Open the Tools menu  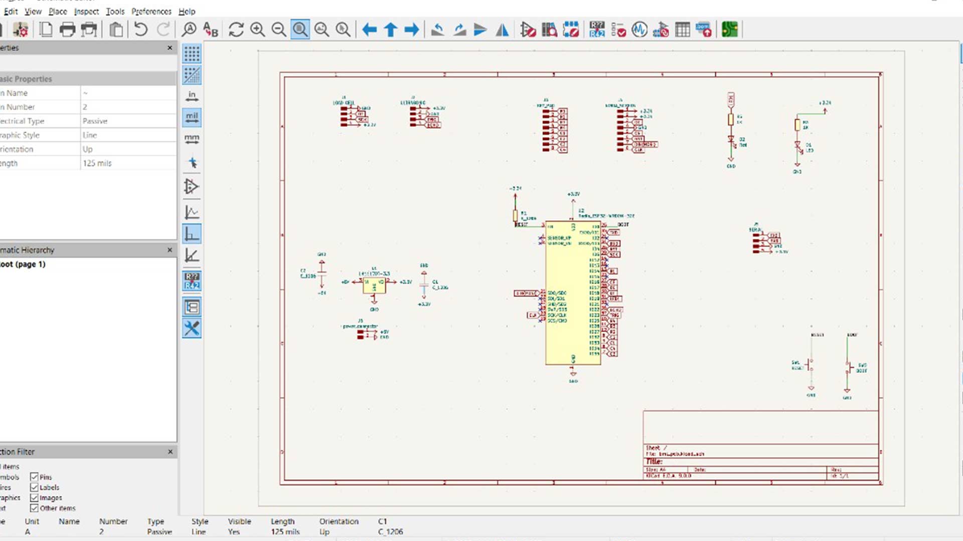click(x=115, y=11)
